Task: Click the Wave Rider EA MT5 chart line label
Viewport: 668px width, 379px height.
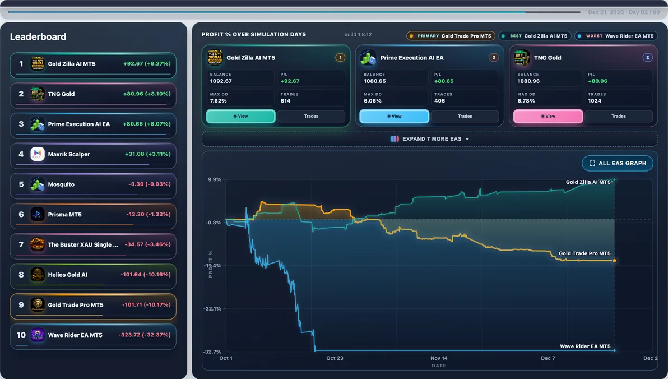Action: tap(585, 346)
